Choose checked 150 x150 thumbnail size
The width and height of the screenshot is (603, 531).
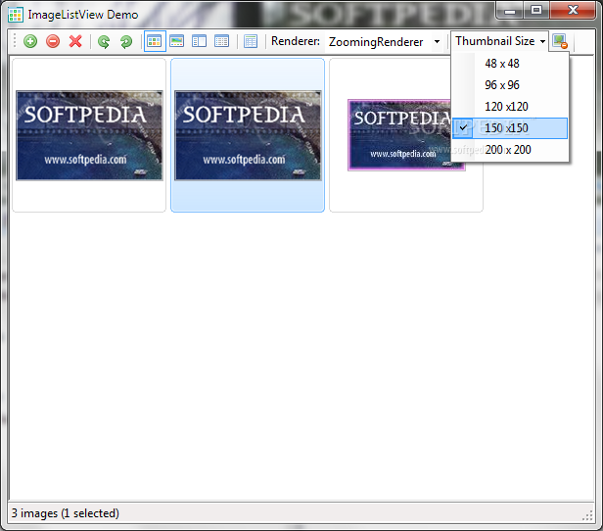(510, 128)
